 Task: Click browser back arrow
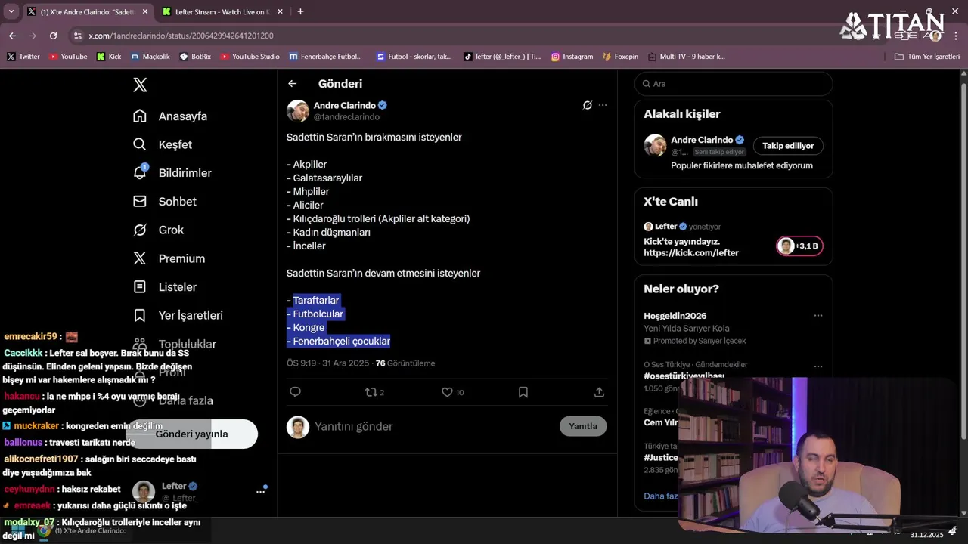[12, 36]
